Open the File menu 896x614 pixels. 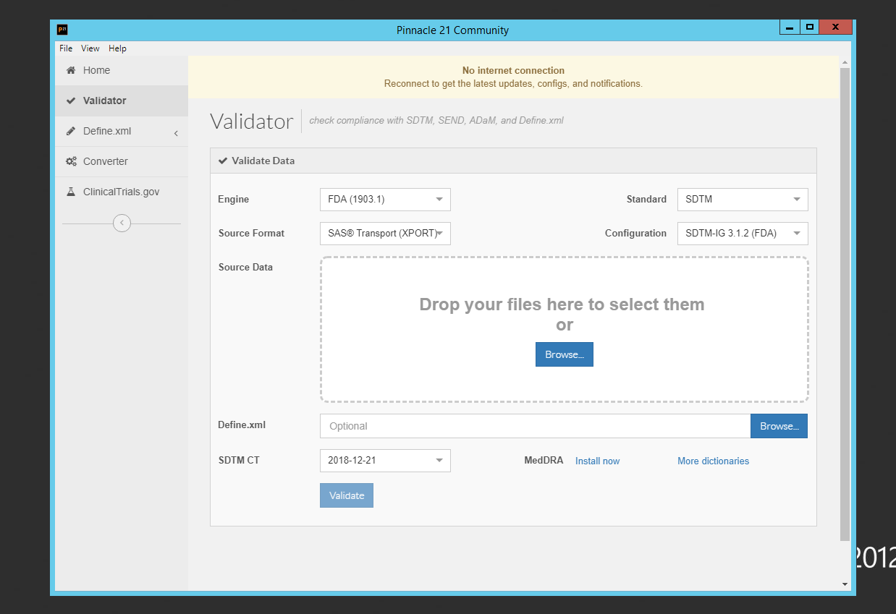[x=66, y=48]
